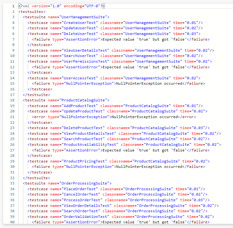Click the failure message text on line 12
Viewport: 233px width, 228px height.
[144, 67]
